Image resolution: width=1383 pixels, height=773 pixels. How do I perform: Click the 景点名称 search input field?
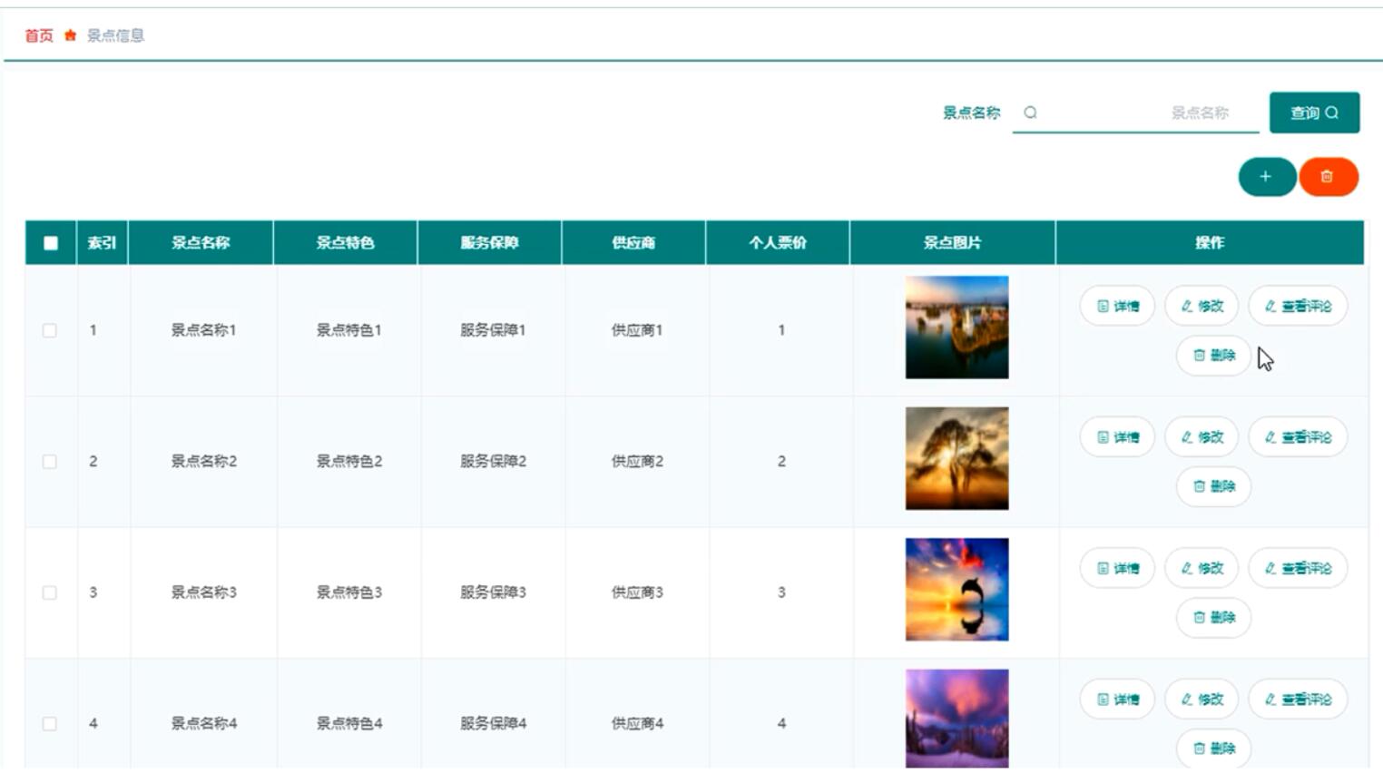coord(1135,113)
